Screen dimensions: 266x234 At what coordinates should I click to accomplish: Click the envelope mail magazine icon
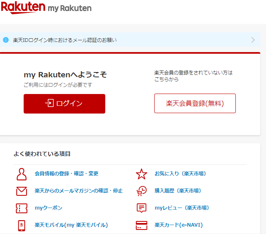[22, 191]
